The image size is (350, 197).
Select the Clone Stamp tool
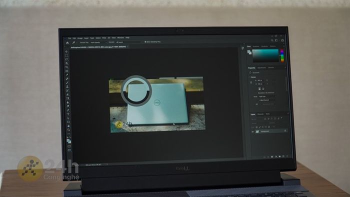67,87
